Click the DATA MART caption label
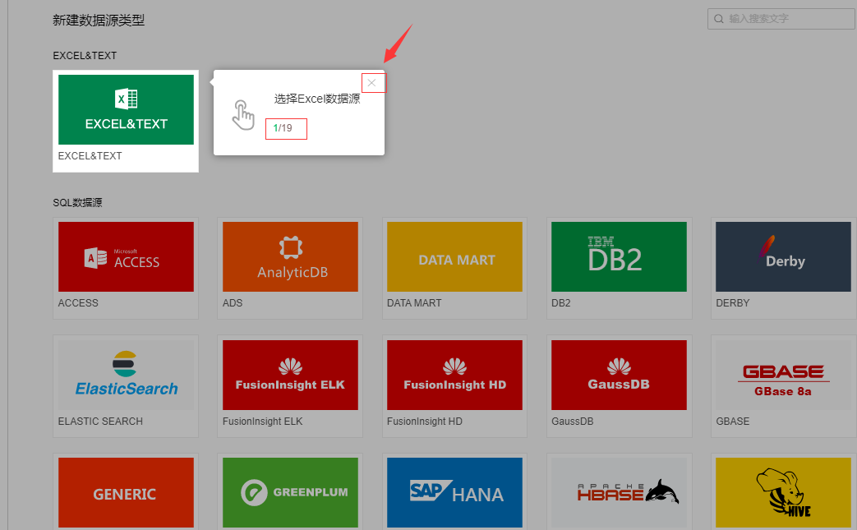The height and width of the screenshot is (530, 857). pyautogui.click(x=414, y=302)
